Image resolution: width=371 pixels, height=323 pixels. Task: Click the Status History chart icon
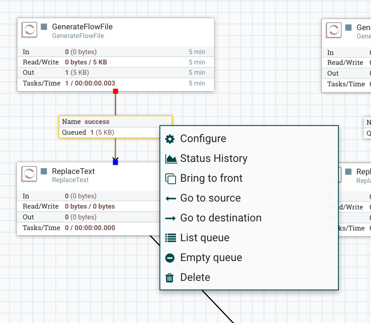171,159
